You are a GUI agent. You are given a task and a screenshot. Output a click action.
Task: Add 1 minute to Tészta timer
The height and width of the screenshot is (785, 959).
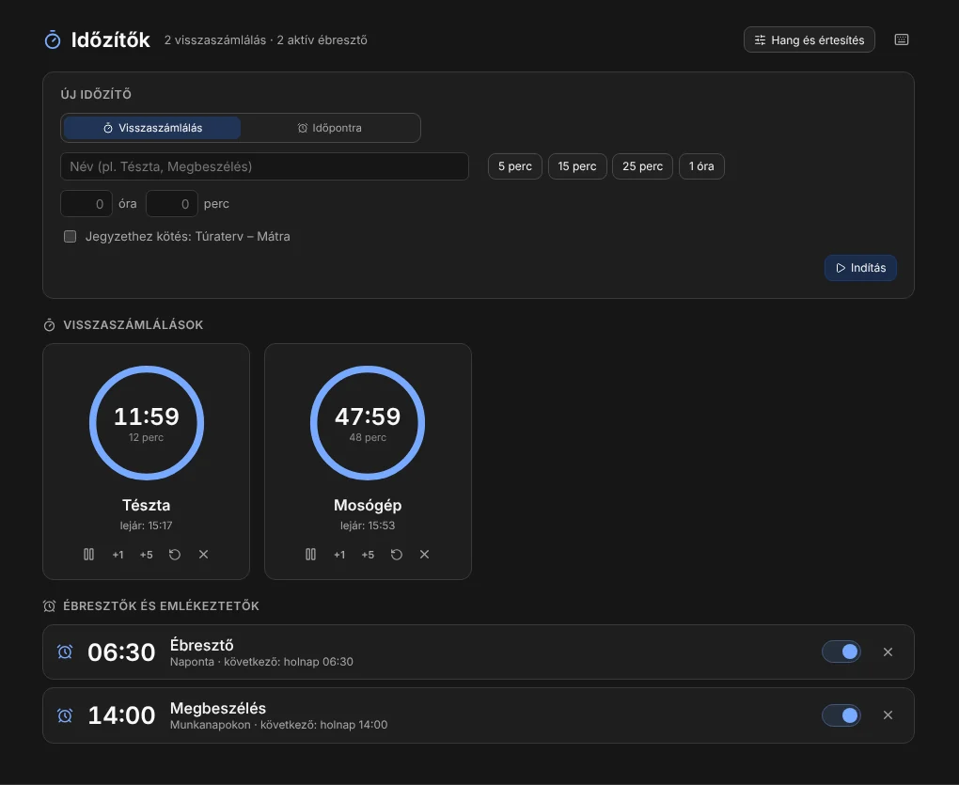(x=118, y=555)
